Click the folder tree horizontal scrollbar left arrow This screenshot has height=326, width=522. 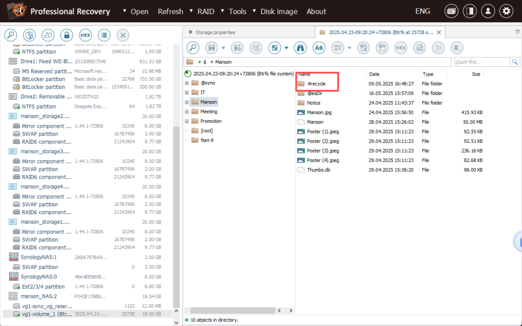(279, 311)
